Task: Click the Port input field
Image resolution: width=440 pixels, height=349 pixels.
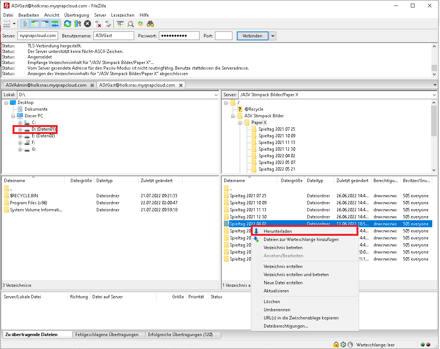Action: [x=224, y=36]
